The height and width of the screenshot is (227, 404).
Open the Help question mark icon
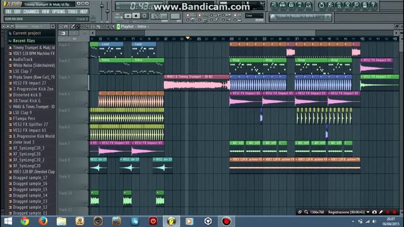(x=373, y=6)
